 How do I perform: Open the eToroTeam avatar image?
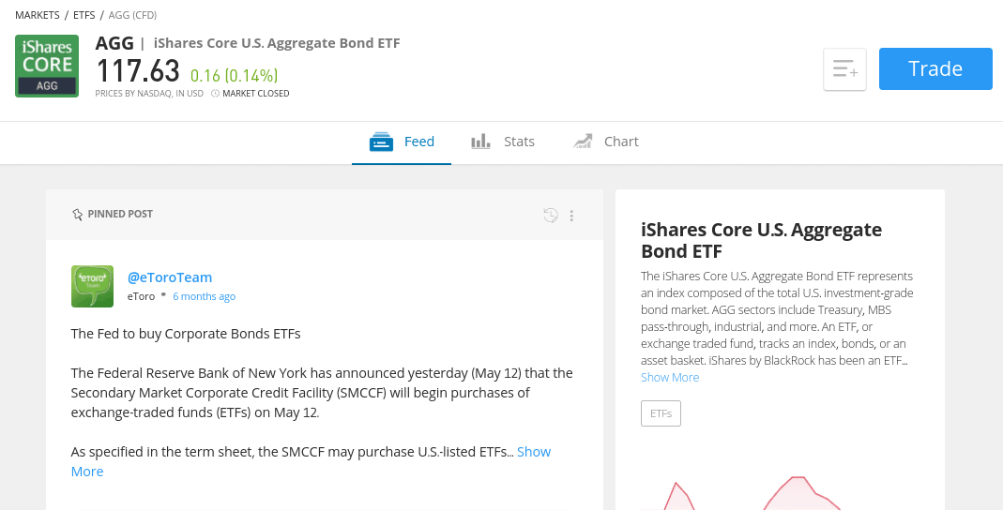tap(92, 286)
